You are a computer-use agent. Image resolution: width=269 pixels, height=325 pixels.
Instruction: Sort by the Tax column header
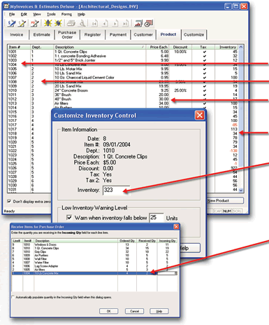point(203,47)
